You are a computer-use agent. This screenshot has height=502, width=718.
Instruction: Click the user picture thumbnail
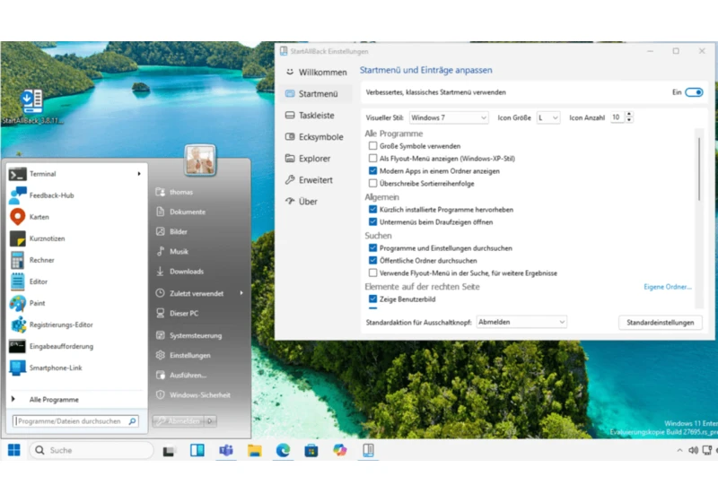200,160
